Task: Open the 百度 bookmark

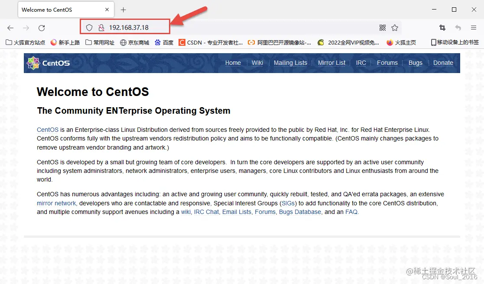Action: 164,42
